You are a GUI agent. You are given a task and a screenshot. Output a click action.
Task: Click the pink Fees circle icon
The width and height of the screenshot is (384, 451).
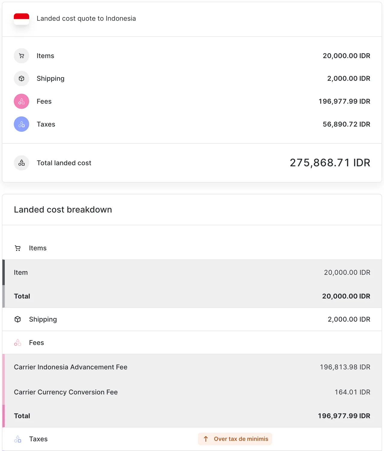[21, 101]
